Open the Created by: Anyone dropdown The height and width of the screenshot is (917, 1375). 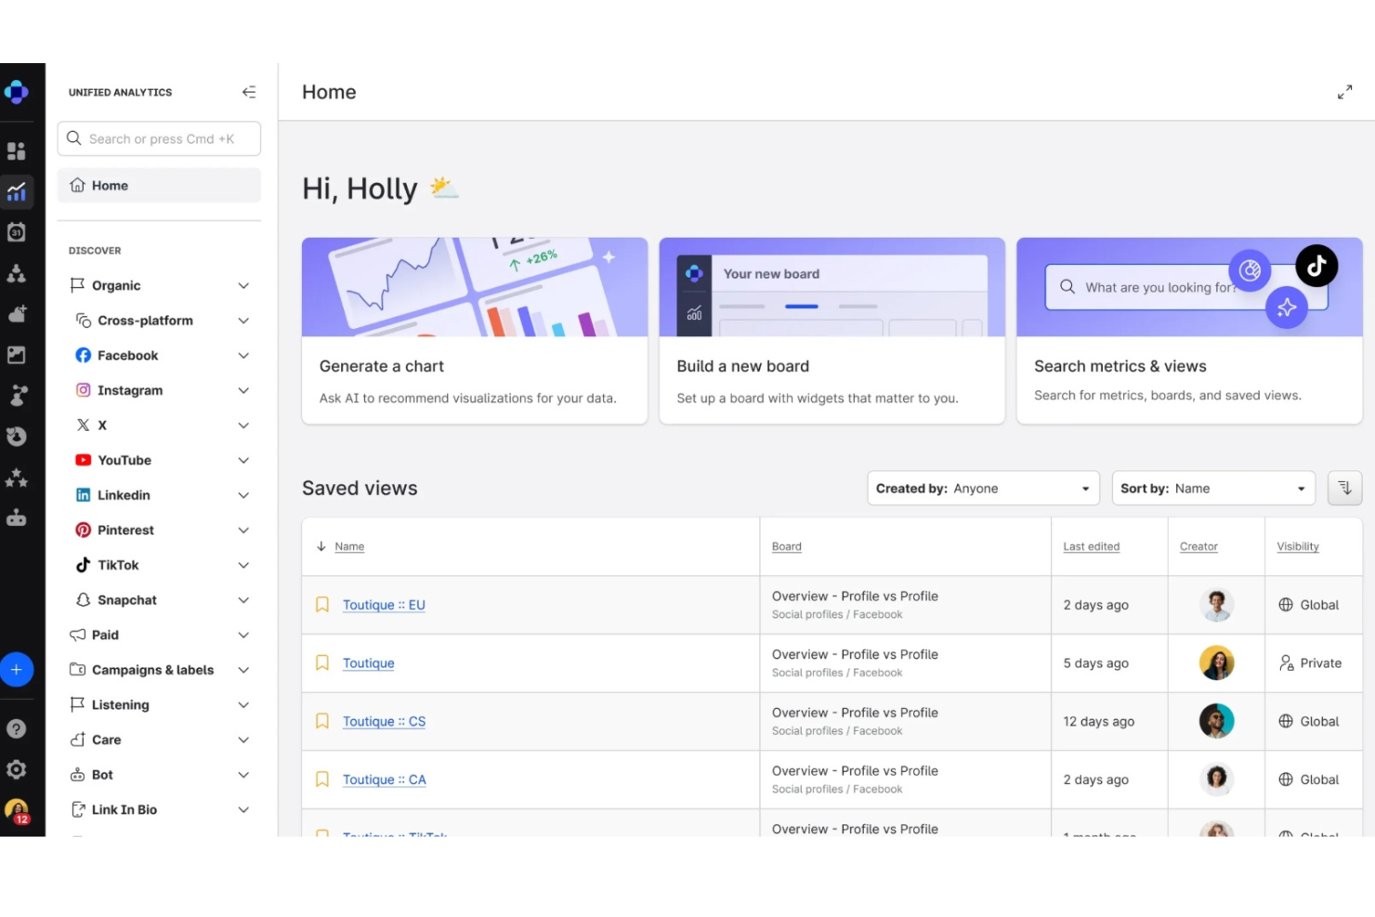click(982, 488)
